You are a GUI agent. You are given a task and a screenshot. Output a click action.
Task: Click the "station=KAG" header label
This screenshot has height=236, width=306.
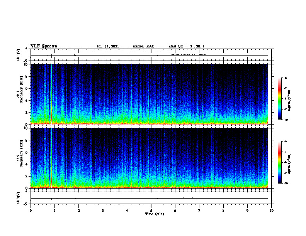pos(143,46)
